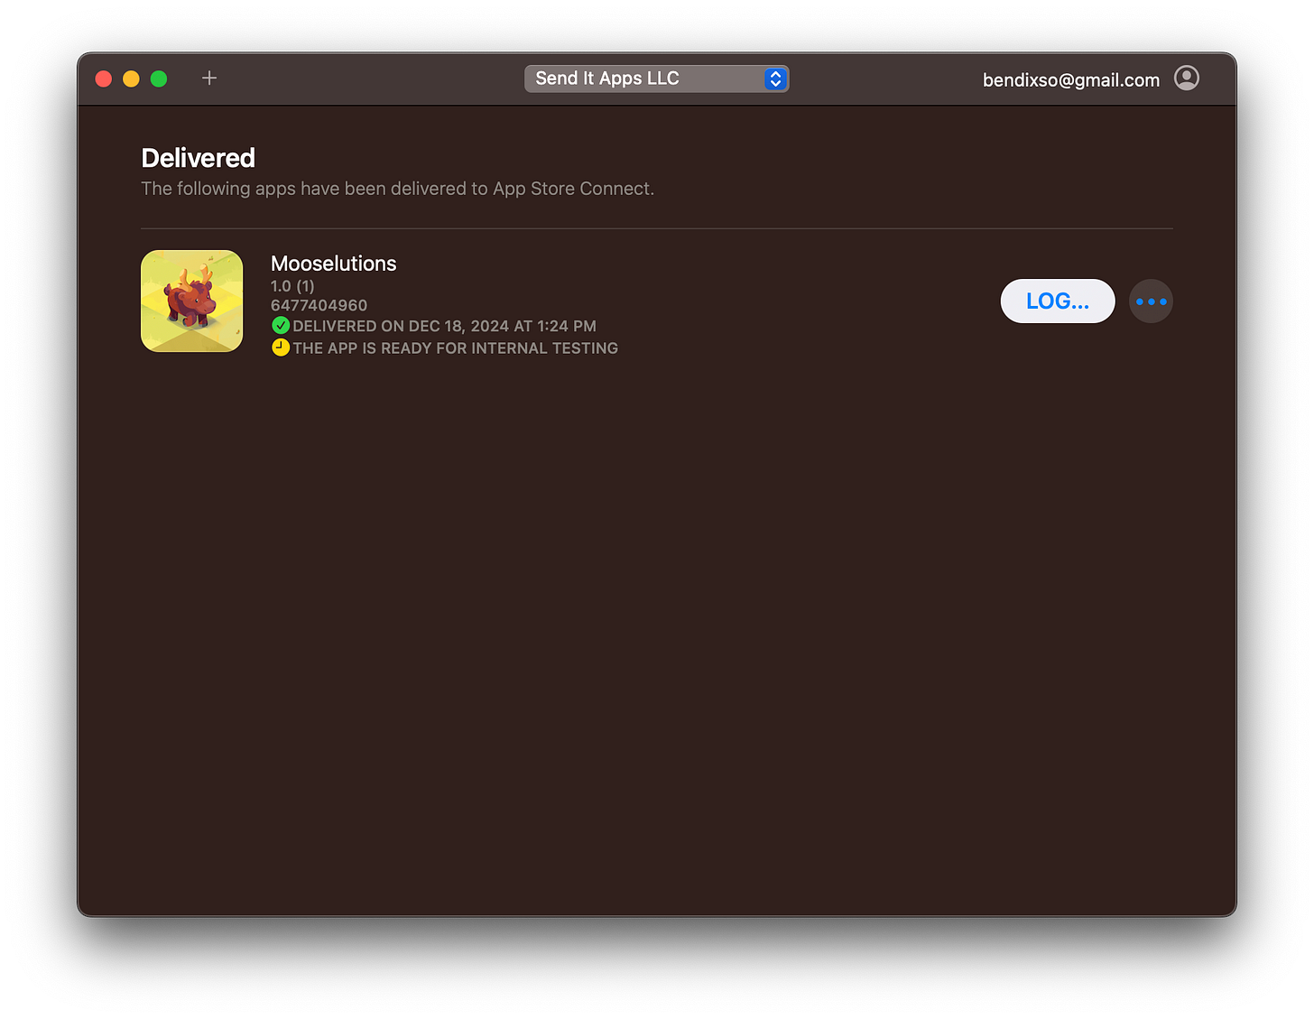Open the Send It Apps LLC team dropdown

pyautogui.click(x=656, y=79)
